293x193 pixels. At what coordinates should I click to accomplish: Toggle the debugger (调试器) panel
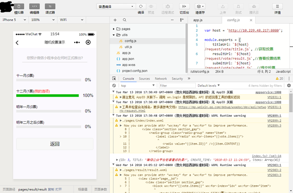pyautogui.click(x=50, y=6)
